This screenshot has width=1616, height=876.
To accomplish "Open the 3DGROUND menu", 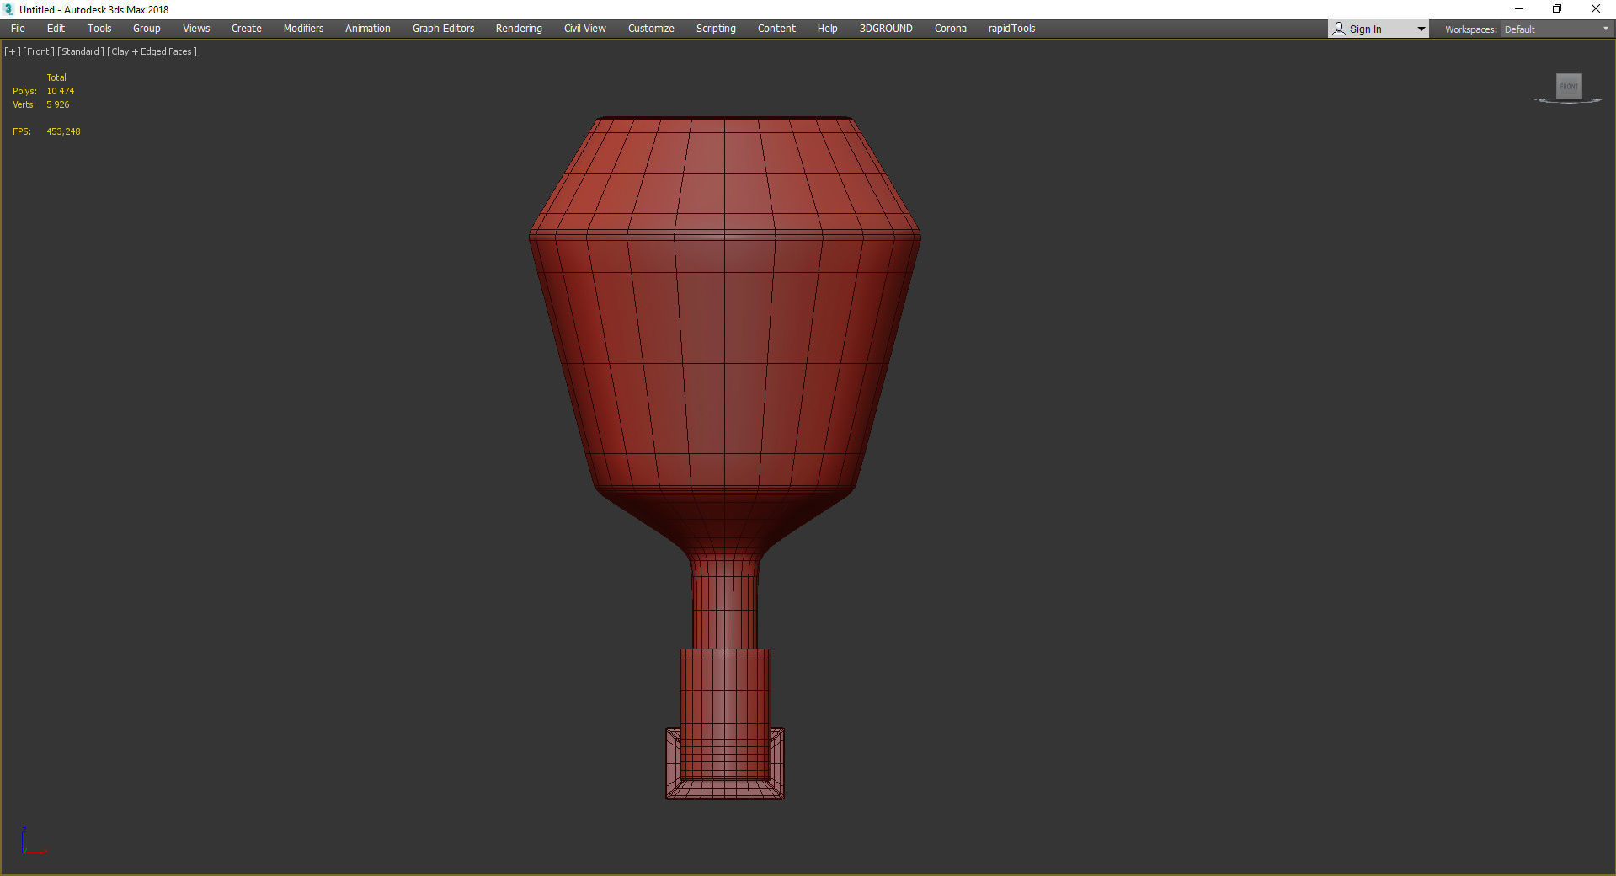I will click(x=886, y=29).
